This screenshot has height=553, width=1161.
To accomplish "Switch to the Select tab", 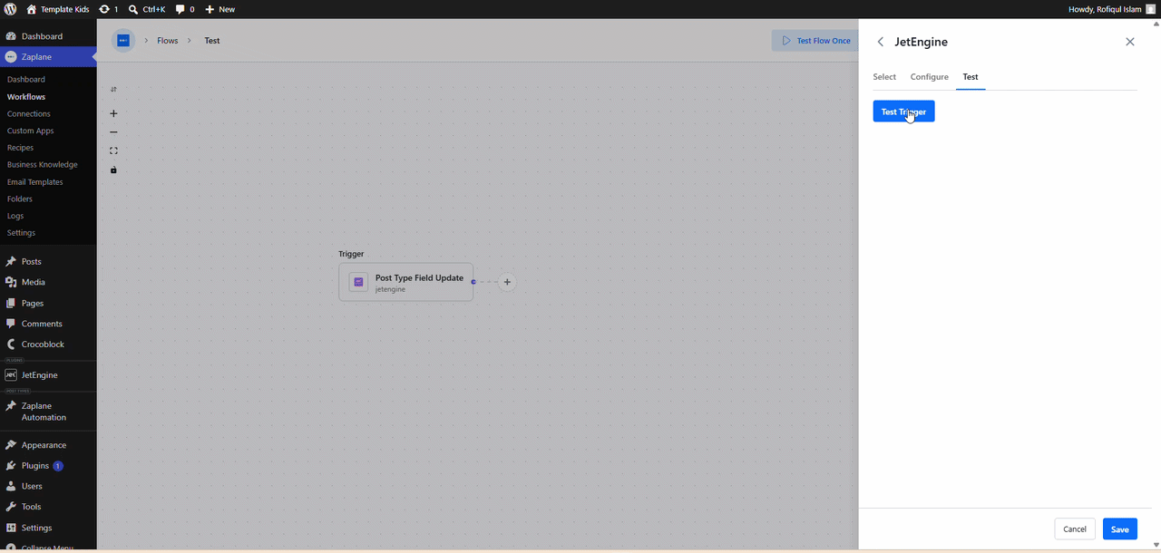I will tap(884, 77).
